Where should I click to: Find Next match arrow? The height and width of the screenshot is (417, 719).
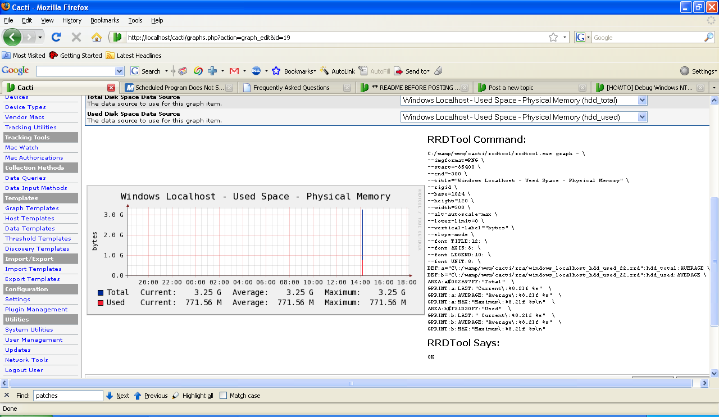pos(117,396)
